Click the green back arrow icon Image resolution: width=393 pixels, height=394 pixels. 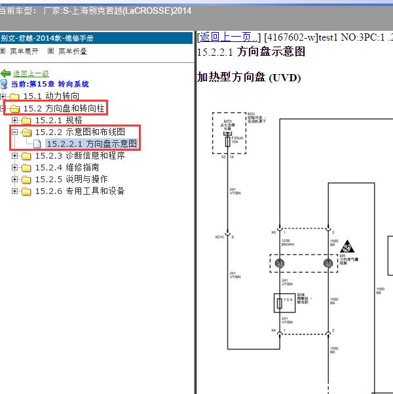(5, 73)
